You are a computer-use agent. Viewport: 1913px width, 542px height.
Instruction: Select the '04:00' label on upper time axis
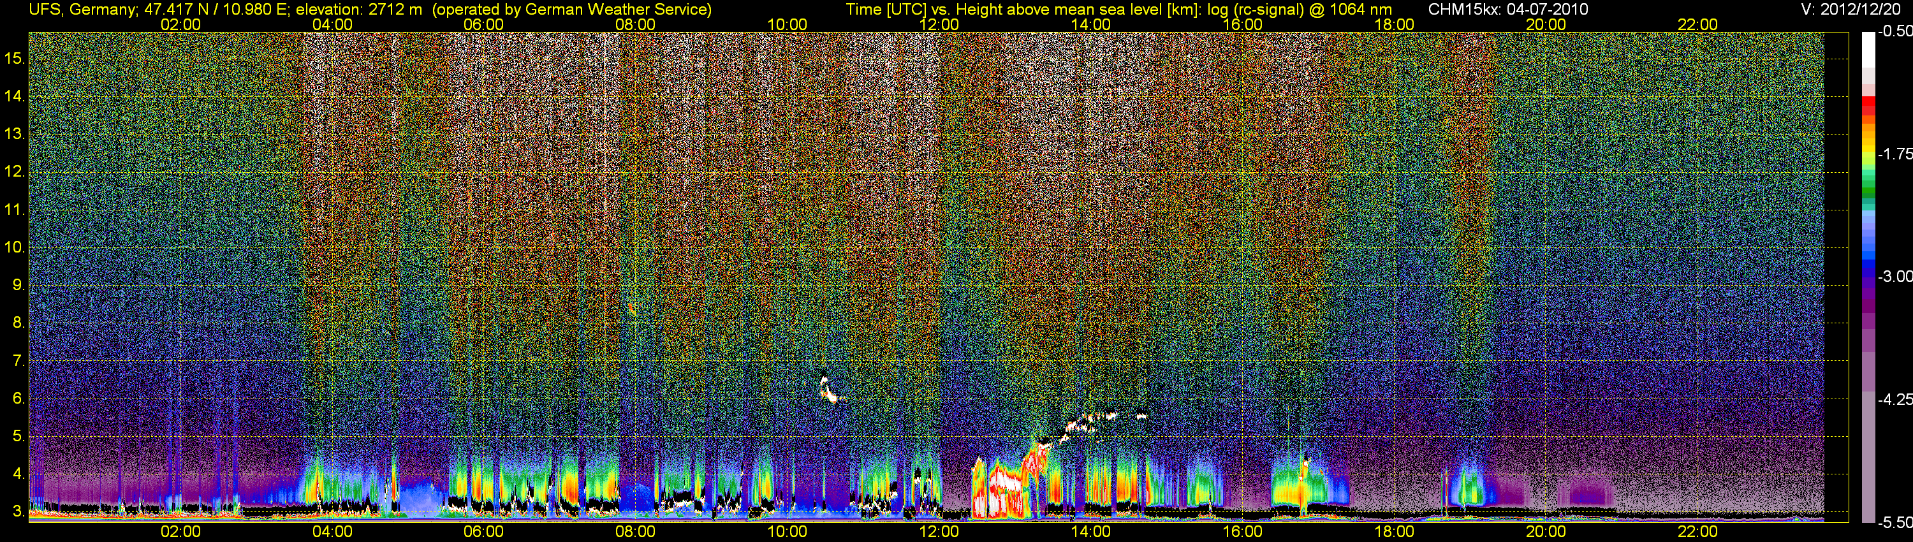(332, 24)
